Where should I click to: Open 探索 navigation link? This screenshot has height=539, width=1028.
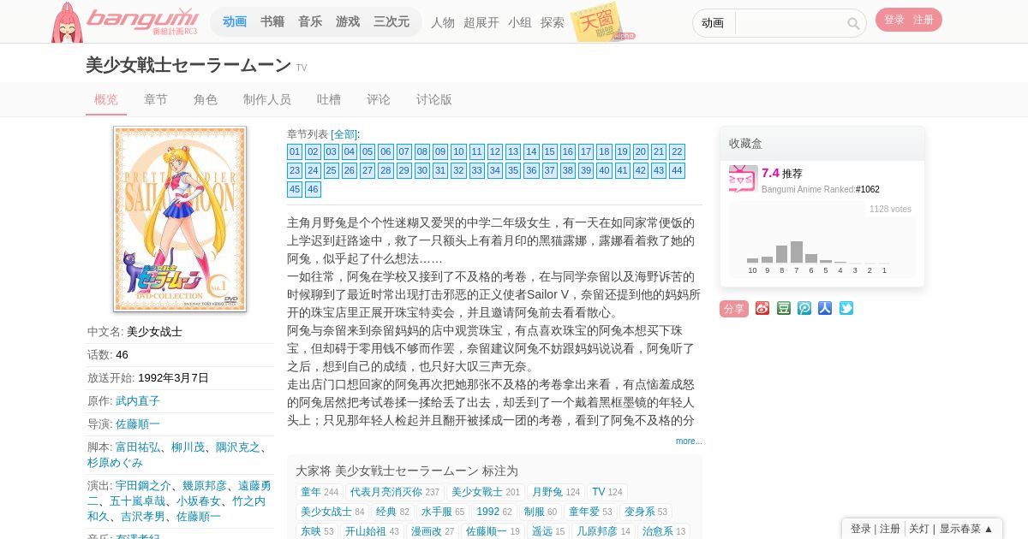pyautogui.click(x=553, y=22)
